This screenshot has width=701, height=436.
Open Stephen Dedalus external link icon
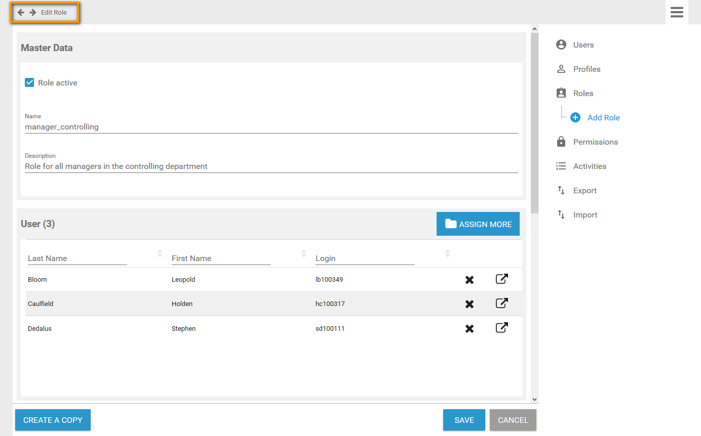501,328
